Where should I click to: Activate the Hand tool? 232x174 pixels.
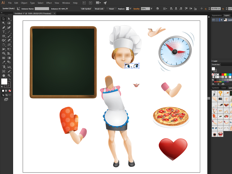(4, 76)
